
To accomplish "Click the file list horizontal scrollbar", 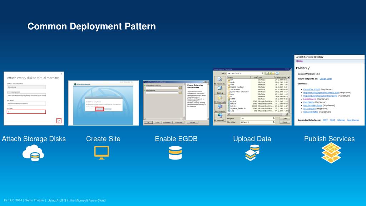I will [257, 114].
